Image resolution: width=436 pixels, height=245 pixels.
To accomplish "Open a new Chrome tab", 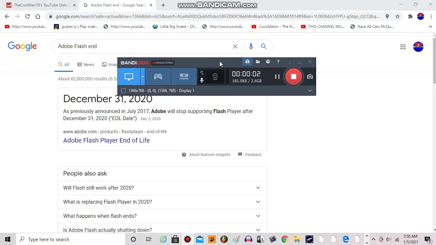I will click(x=163, y=5).
